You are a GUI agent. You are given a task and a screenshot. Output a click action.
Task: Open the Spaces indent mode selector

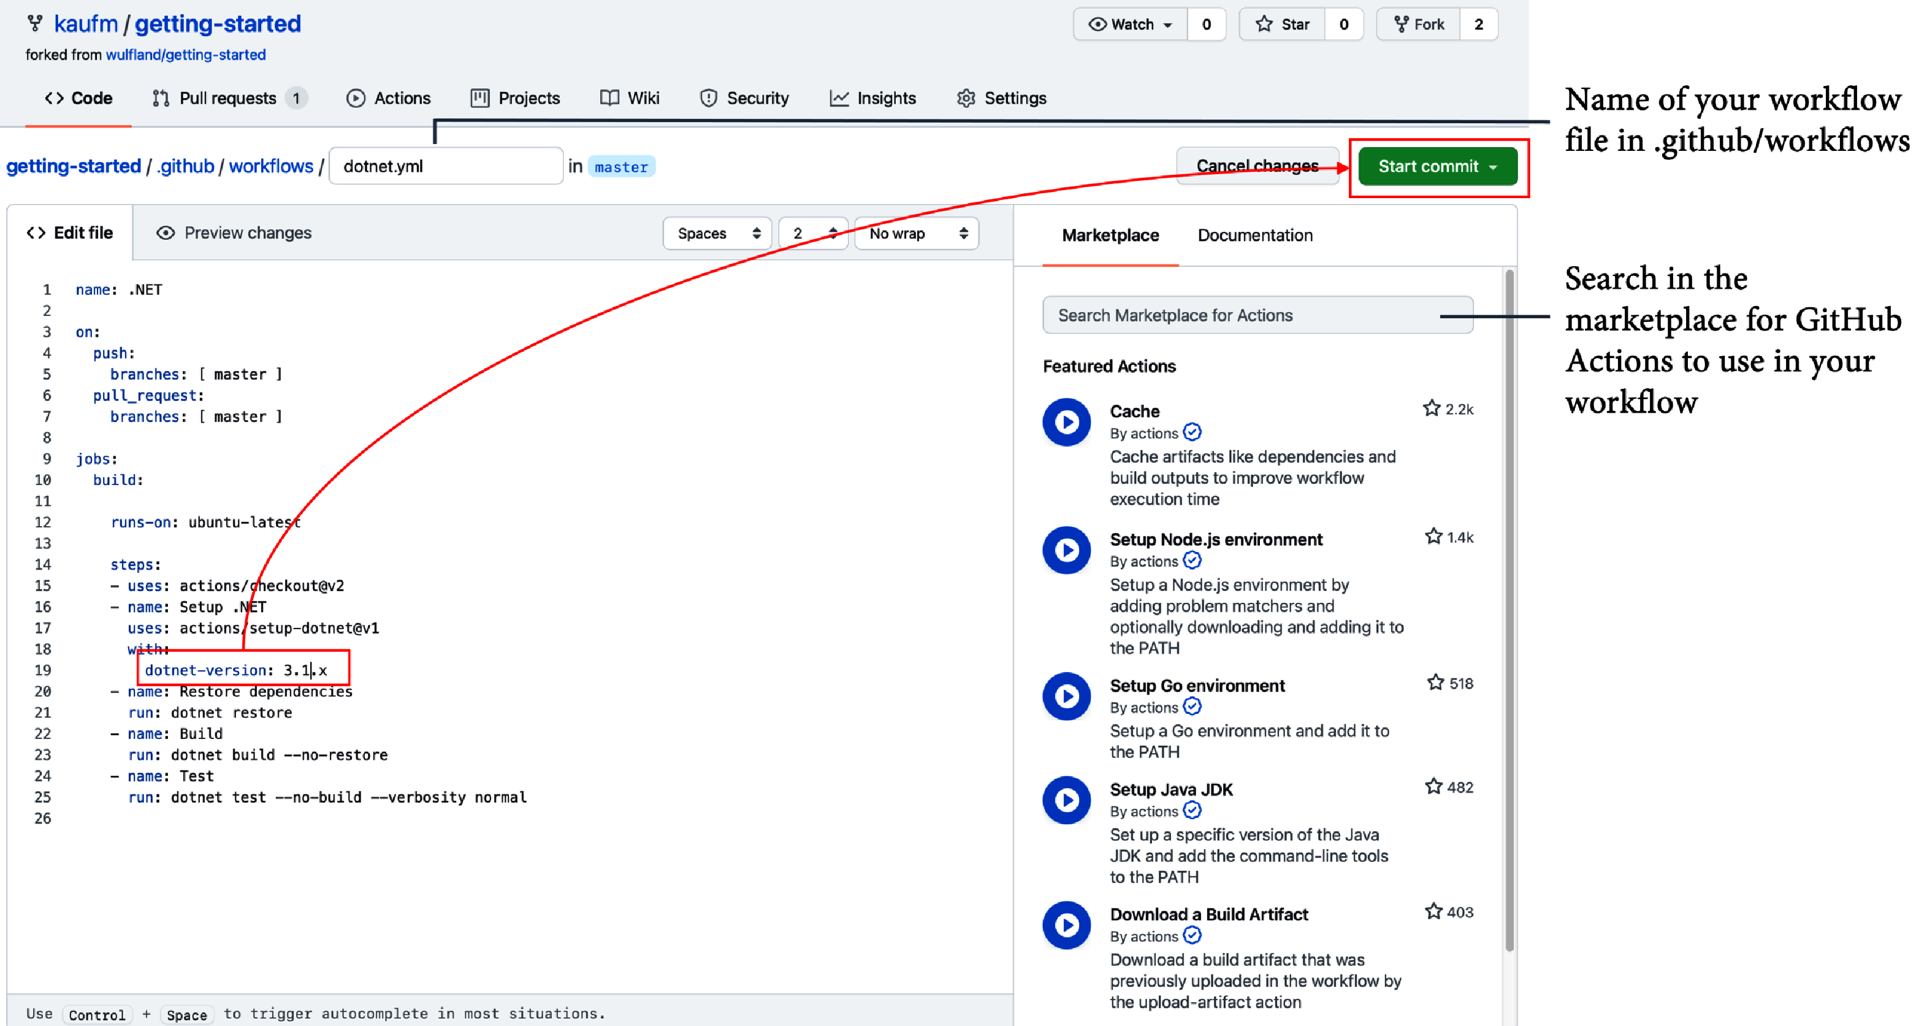717,234
